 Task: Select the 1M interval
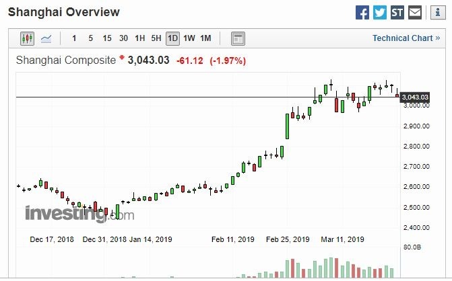click(206, 38)
